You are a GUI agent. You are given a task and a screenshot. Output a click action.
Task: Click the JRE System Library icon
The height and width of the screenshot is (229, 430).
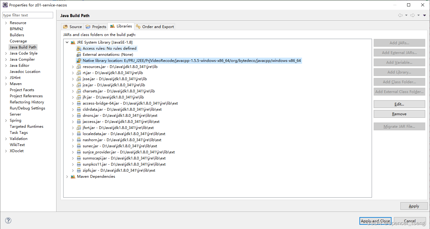73,42
